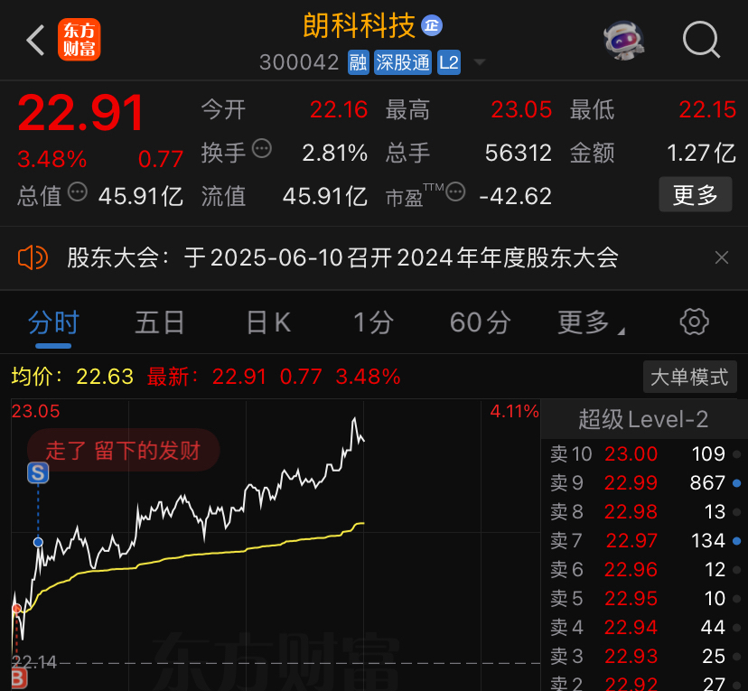Select the 卖3 order row 22.93
The image size is (748, 691).
click(x=645, y=656)
